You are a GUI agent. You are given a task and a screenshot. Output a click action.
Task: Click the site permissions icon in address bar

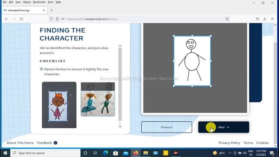[63, 19]
